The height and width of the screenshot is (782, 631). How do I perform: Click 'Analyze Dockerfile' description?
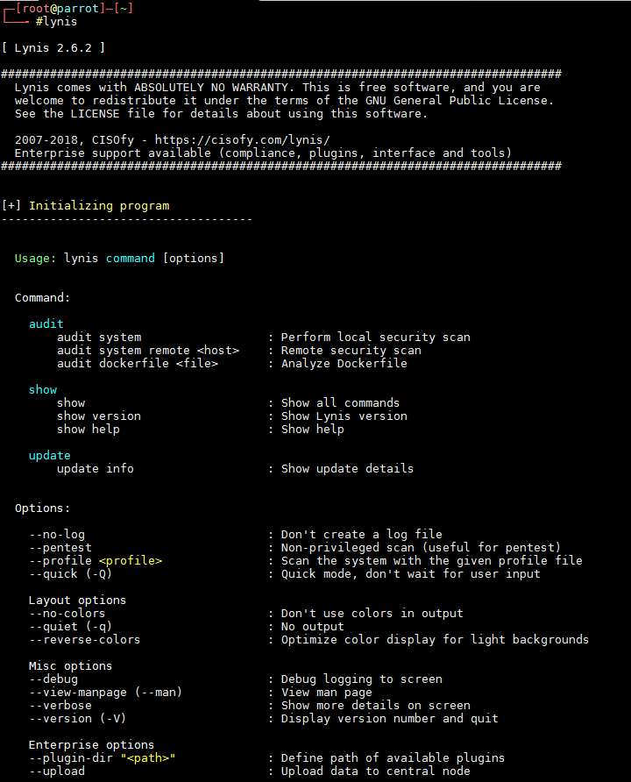pos(344,364)
